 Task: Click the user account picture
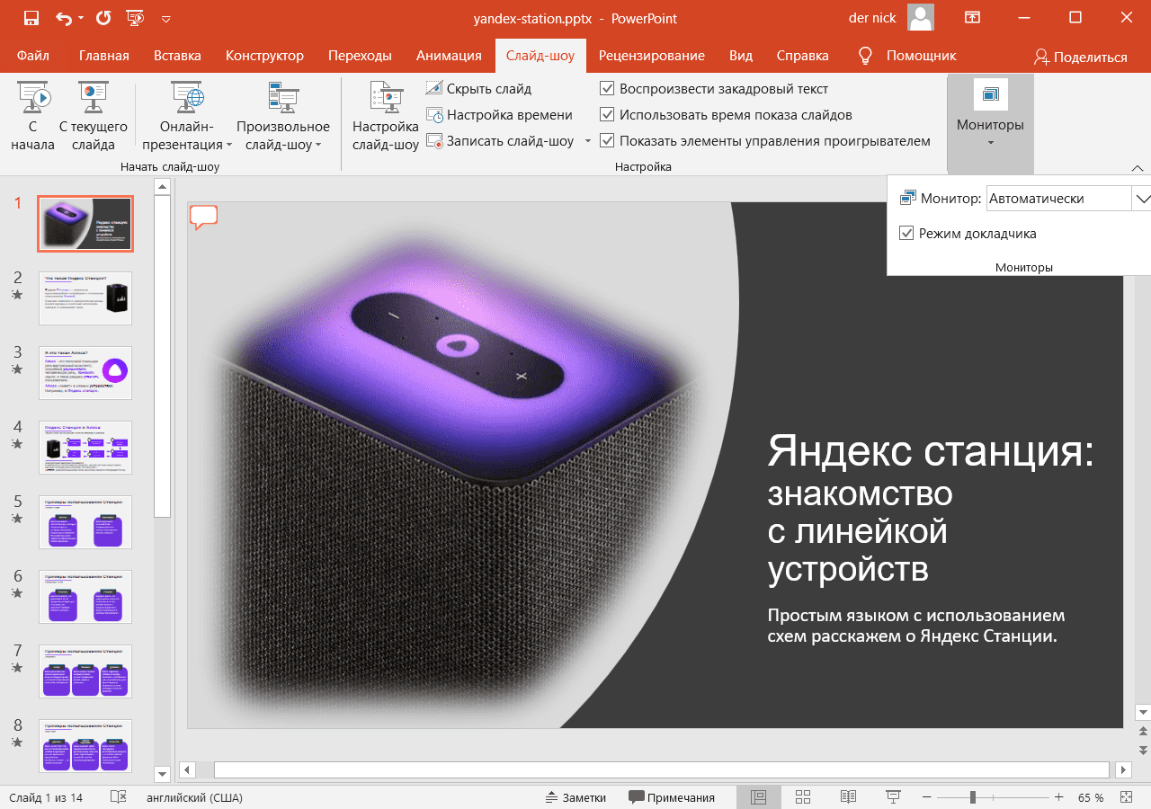click(x=920, y=18)
